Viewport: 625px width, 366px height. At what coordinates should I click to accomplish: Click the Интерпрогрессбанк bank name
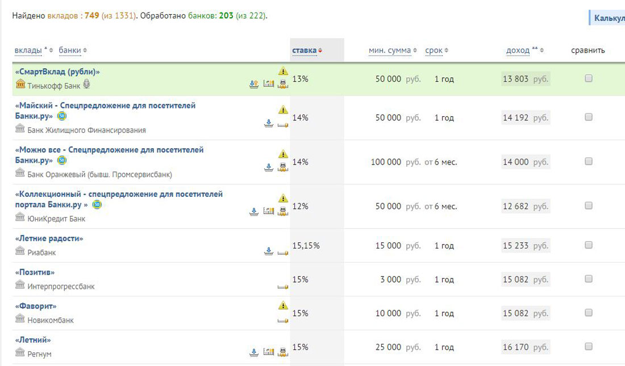click(x=61, y=287)
